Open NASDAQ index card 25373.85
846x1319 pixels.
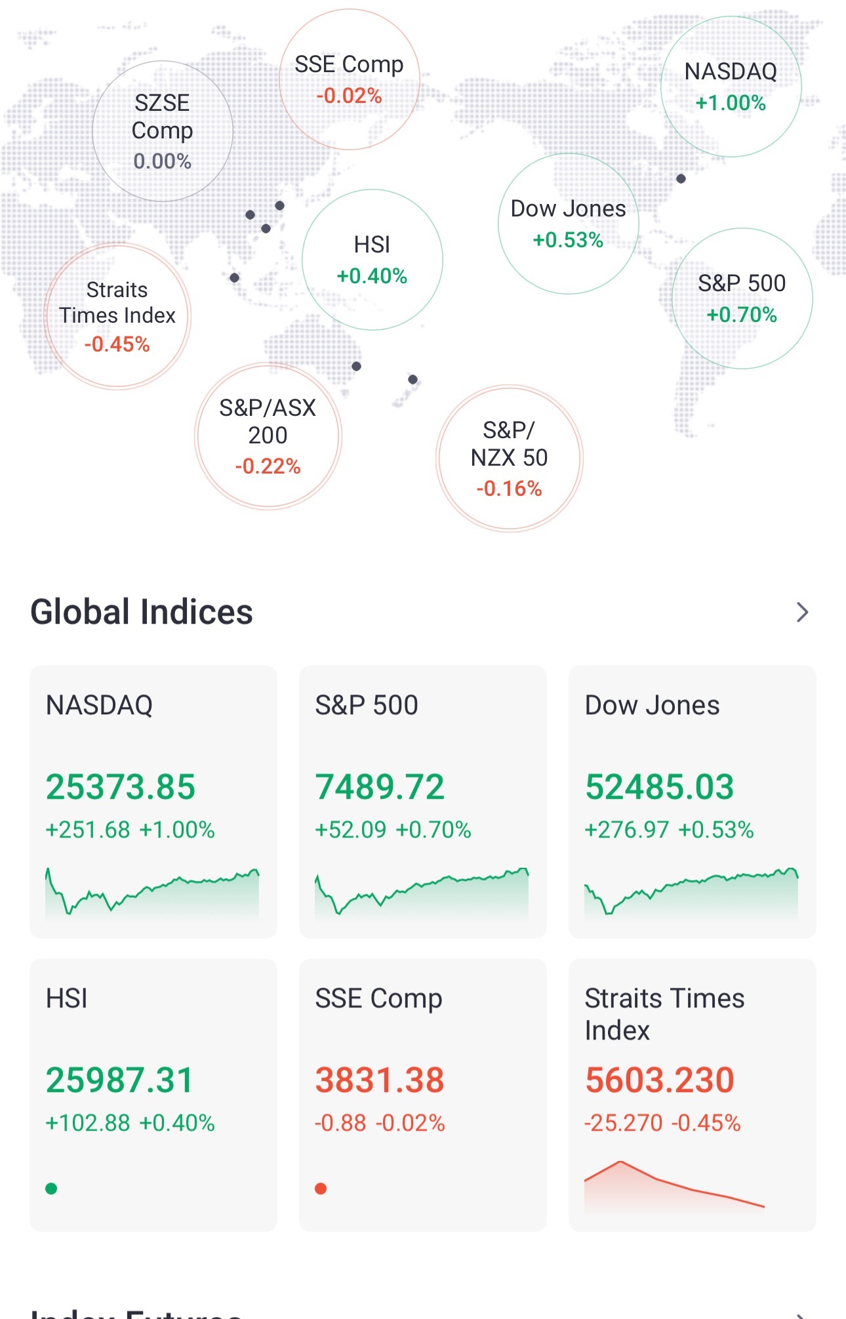point(153,802)
